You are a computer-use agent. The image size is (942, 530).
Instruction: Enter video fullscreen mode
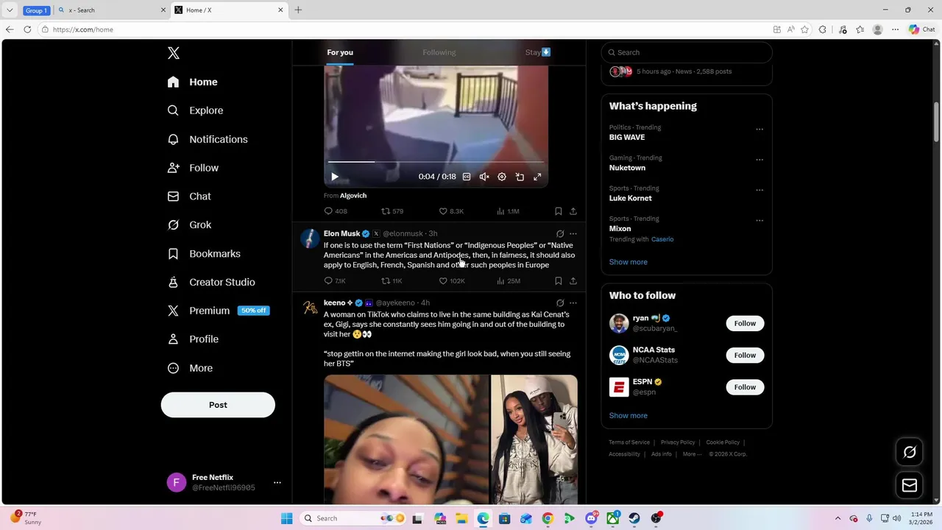coord(537,177)
